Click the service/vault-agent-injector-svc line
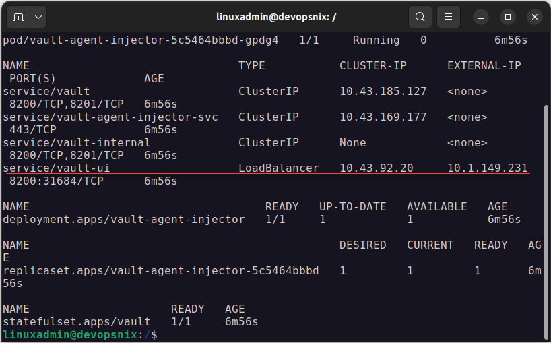 tap(110, 117)
